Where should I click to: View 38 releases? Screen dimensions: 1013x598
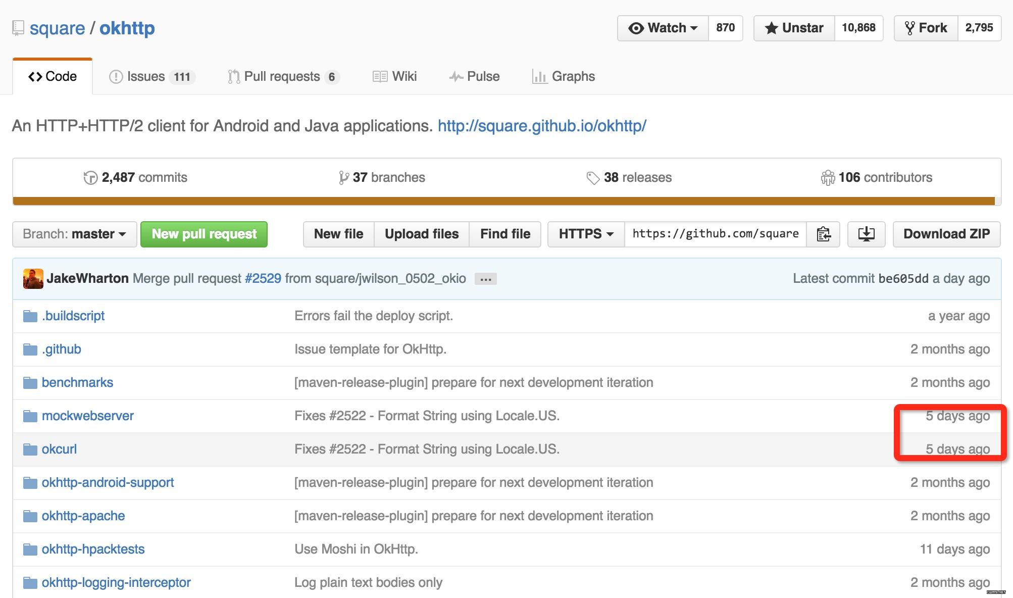(629, 178)
